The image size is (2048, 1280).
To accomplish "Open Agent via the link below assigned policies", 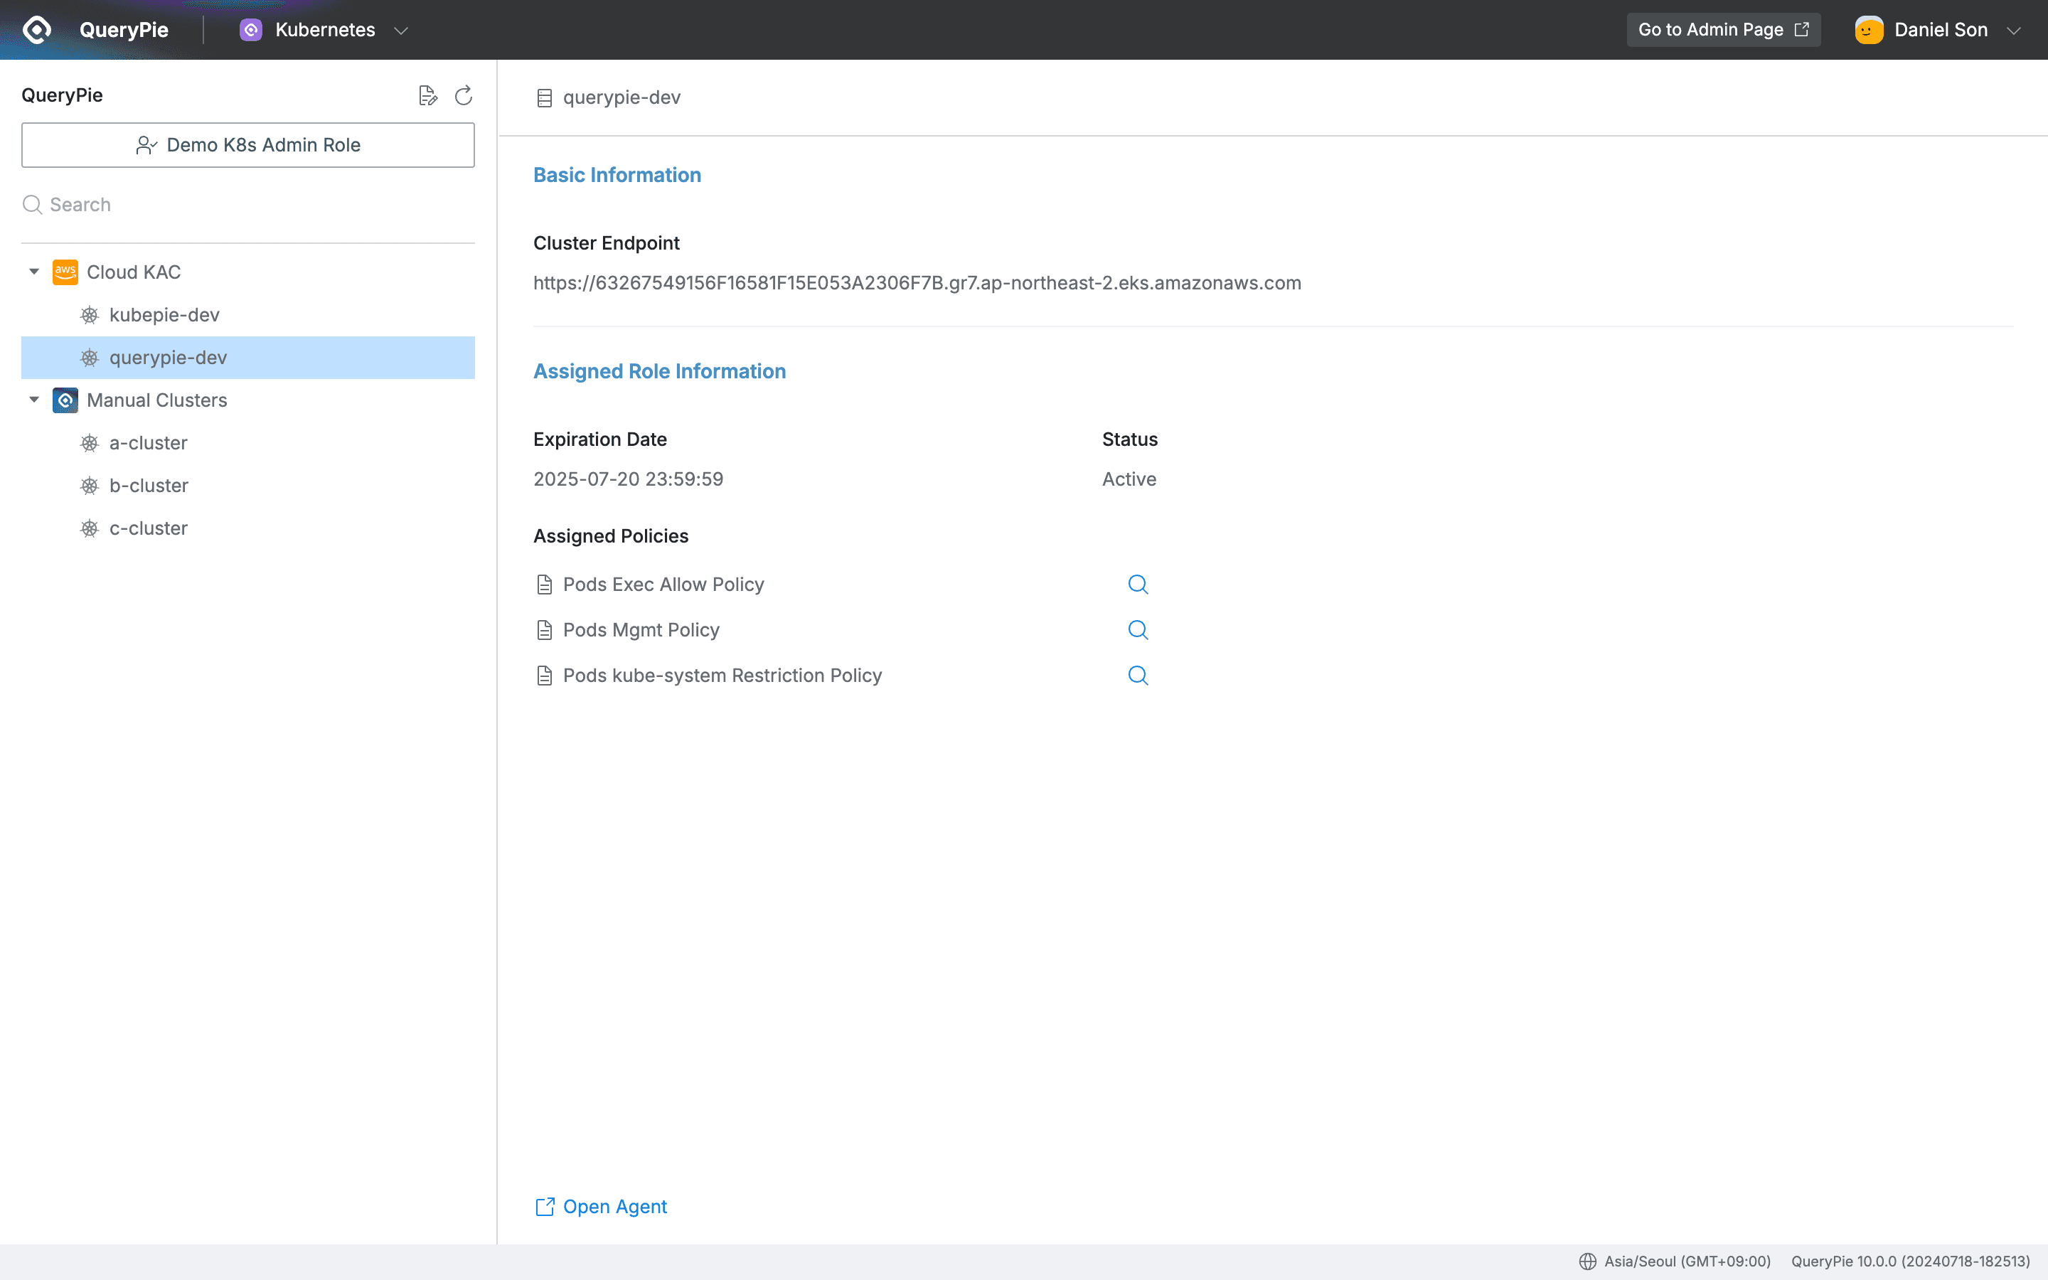I will pos(601,1206).
